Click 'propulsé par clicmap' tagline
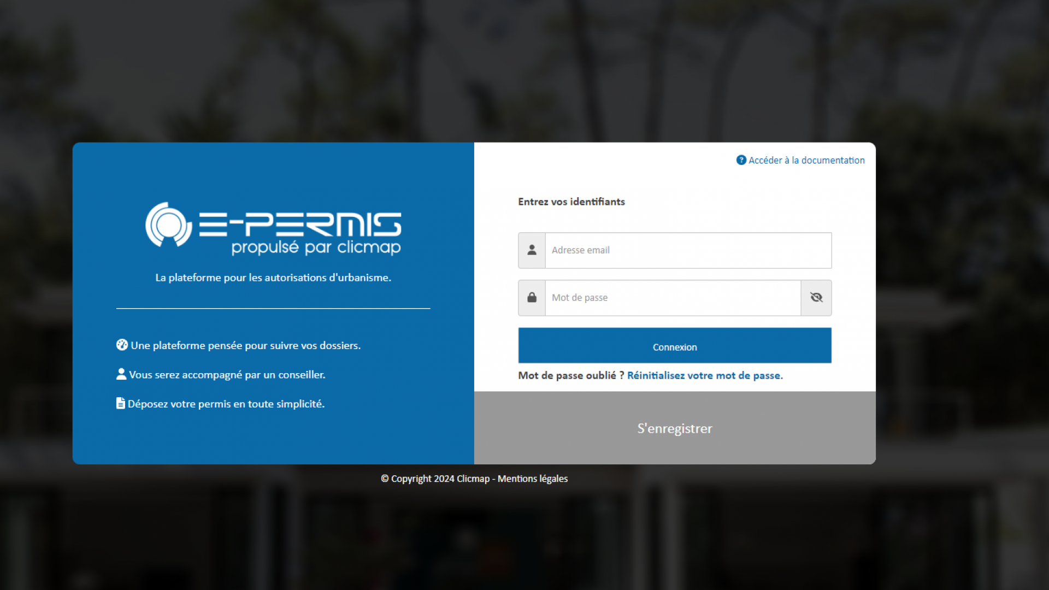 [316, 247]
